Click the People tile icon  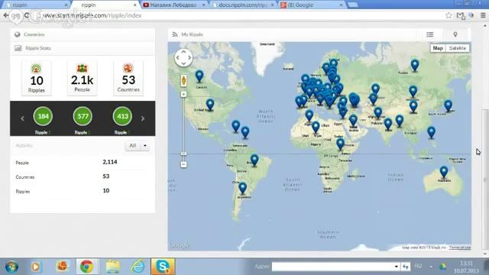pos(82,68)
